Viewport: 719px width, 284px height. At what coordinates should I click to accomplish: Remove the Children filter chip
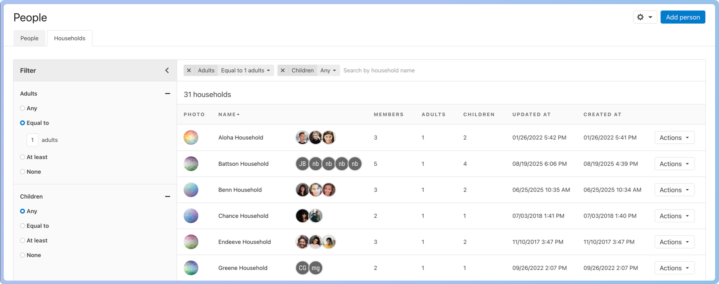pyautogui.click(x=283, y=70)
